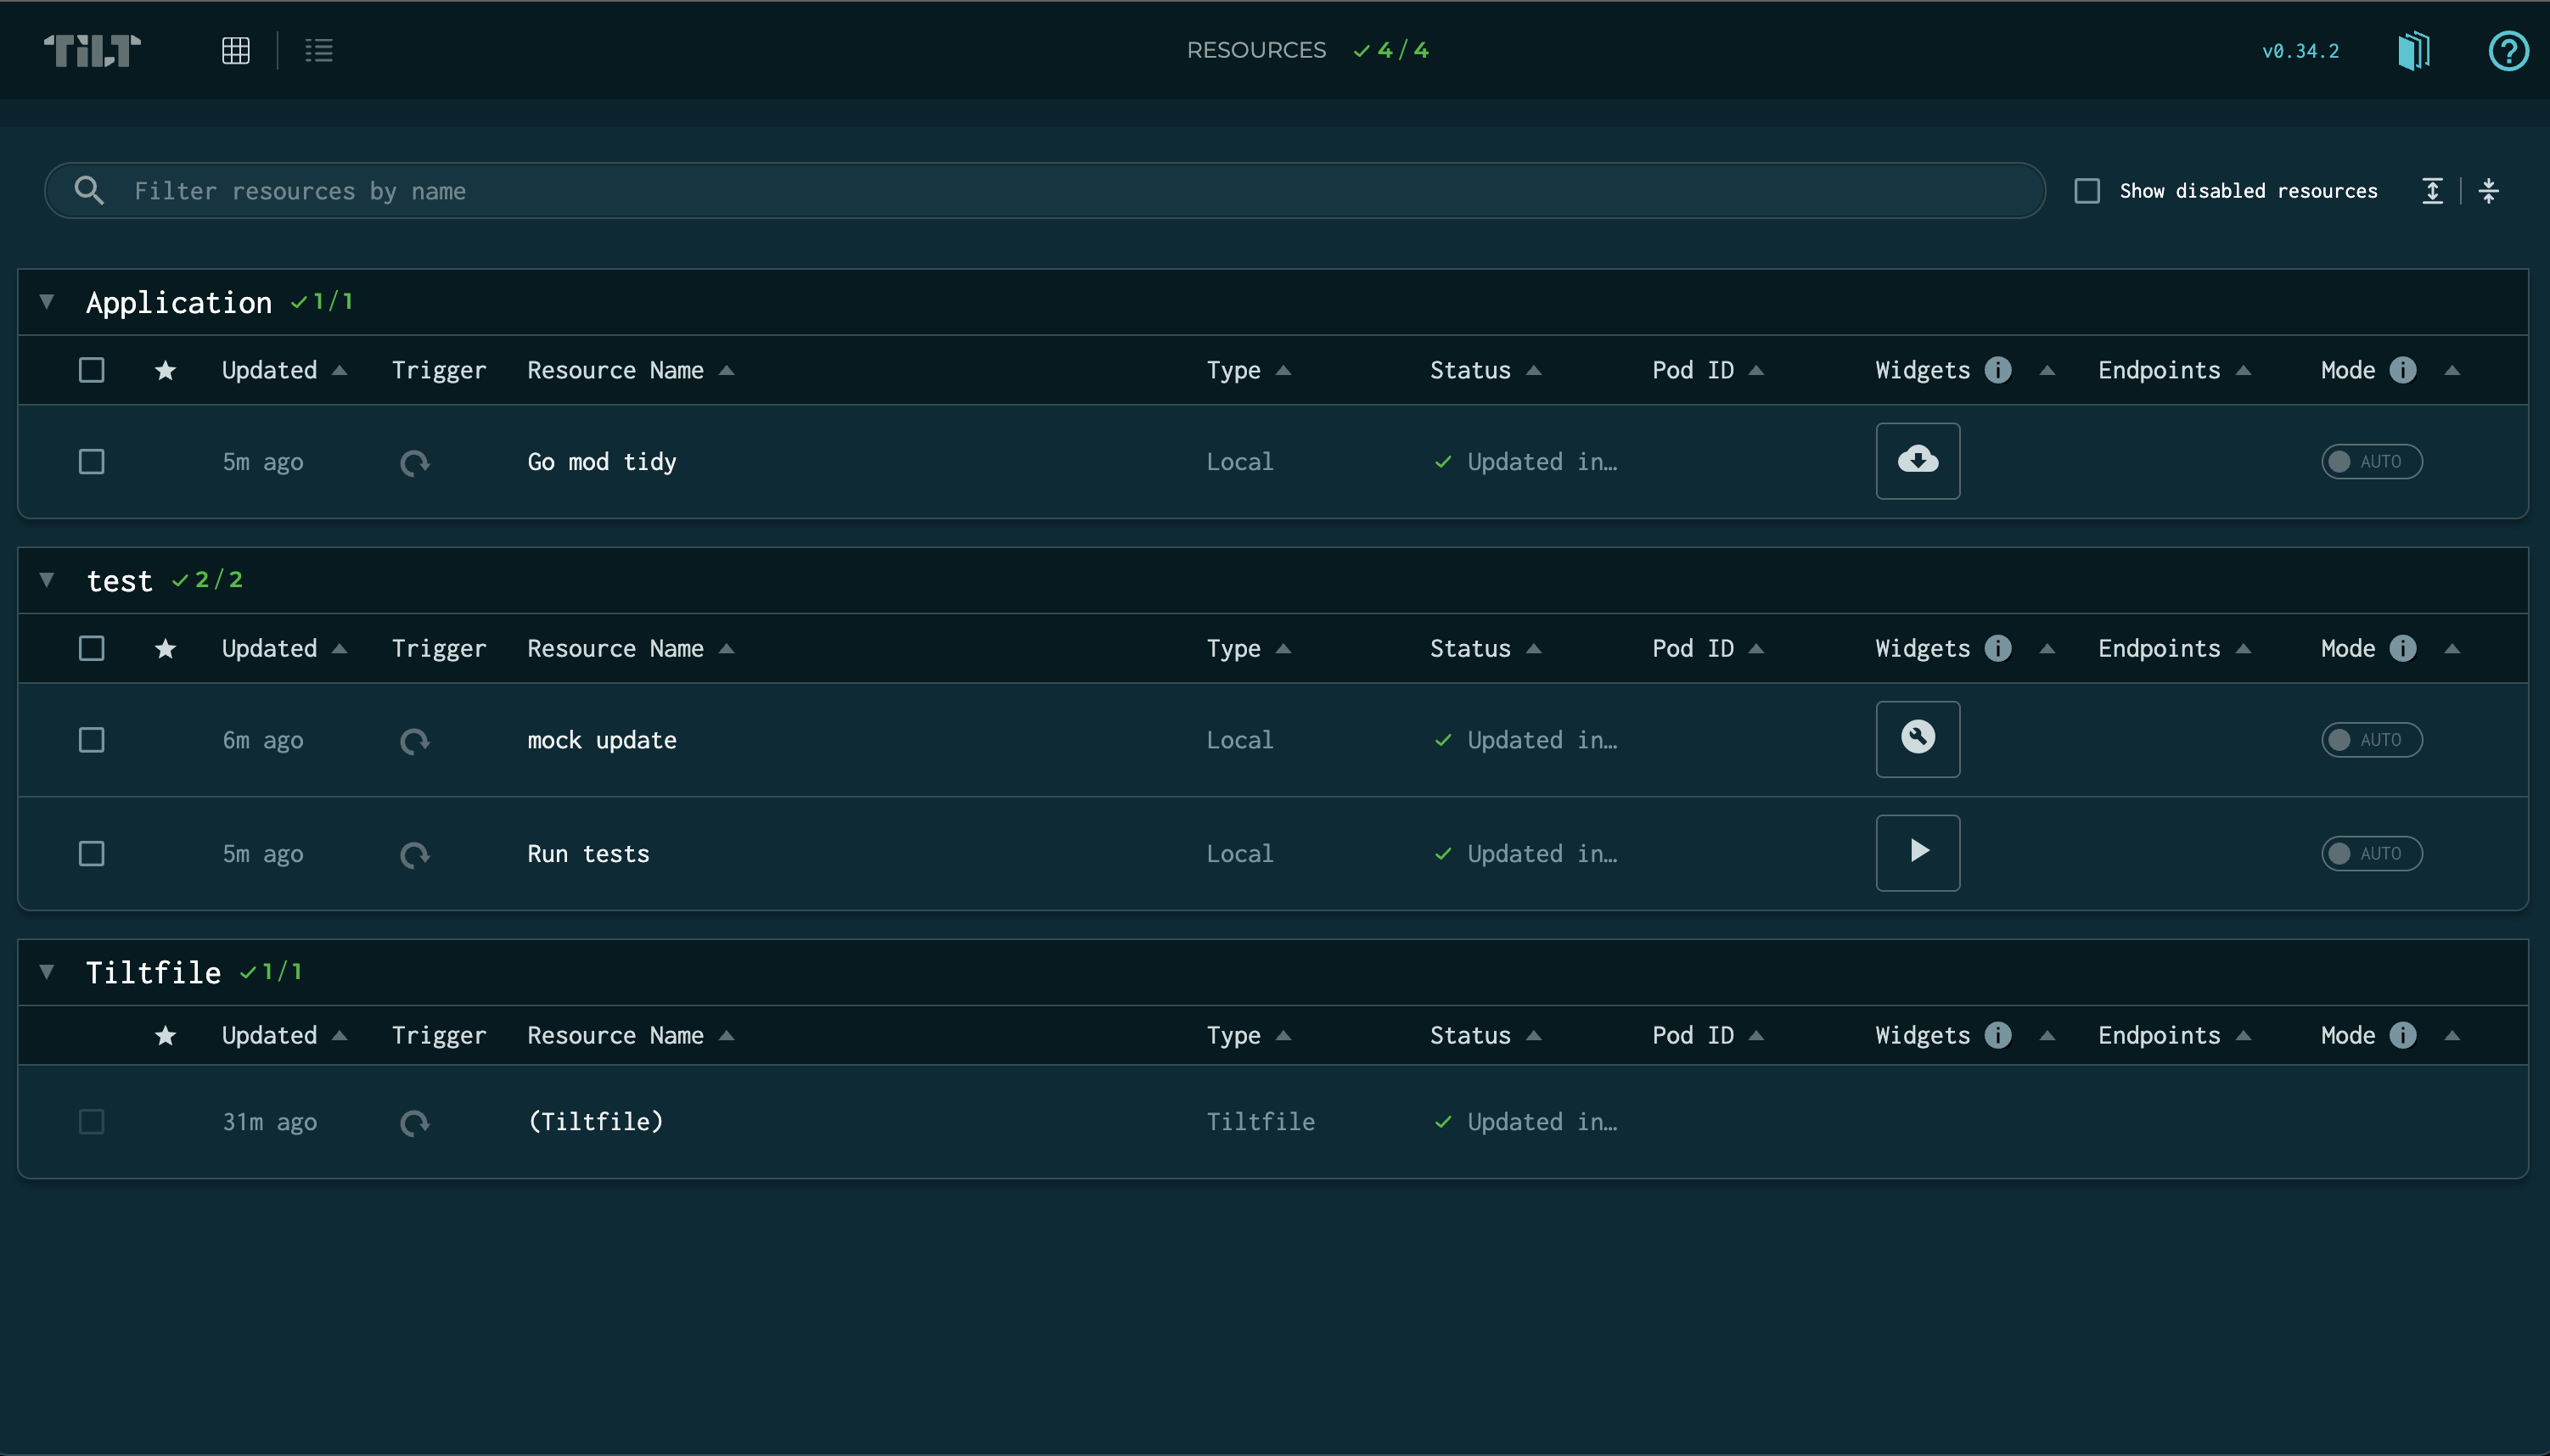
Task: Click 'Local' type in Run tests row
Action: tap(1239, 853)
